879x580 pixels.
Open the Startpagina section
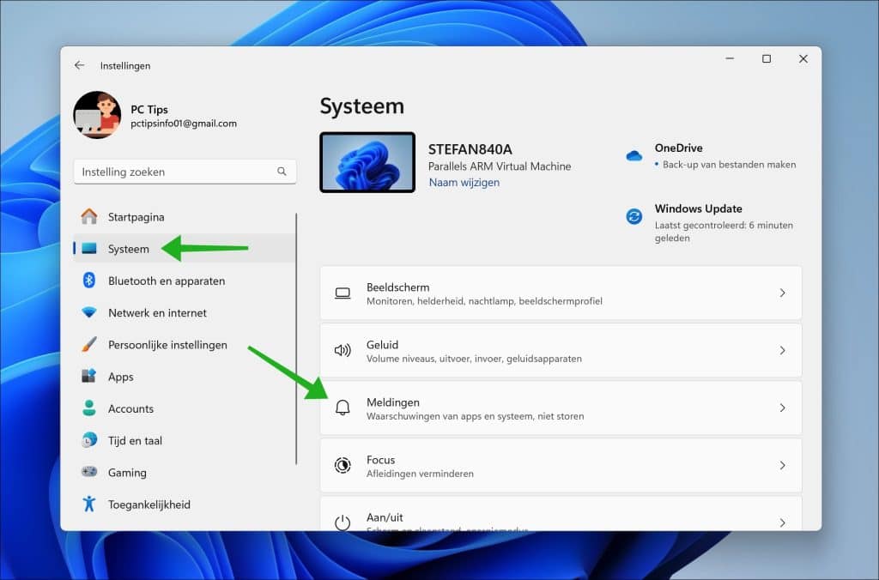click(x=184, y=216)
